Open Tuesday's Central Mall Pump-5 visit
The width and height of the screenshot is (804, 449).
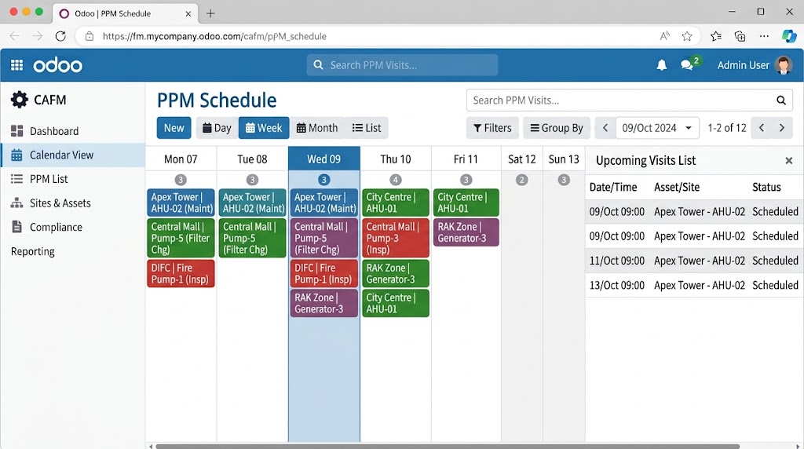pyautogui.click(x=252, y=238)
